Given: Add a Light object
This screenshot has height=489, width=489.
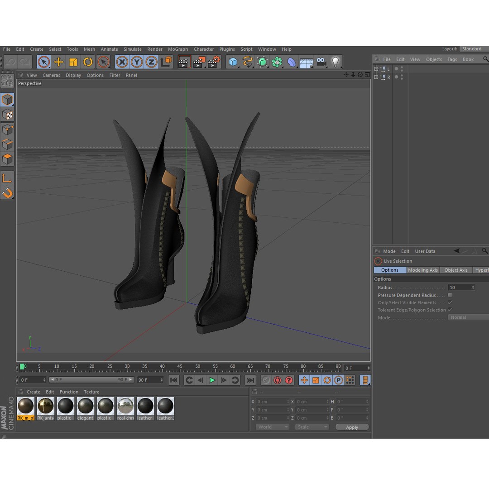Looking at the screenshot, I should point(336,62).
